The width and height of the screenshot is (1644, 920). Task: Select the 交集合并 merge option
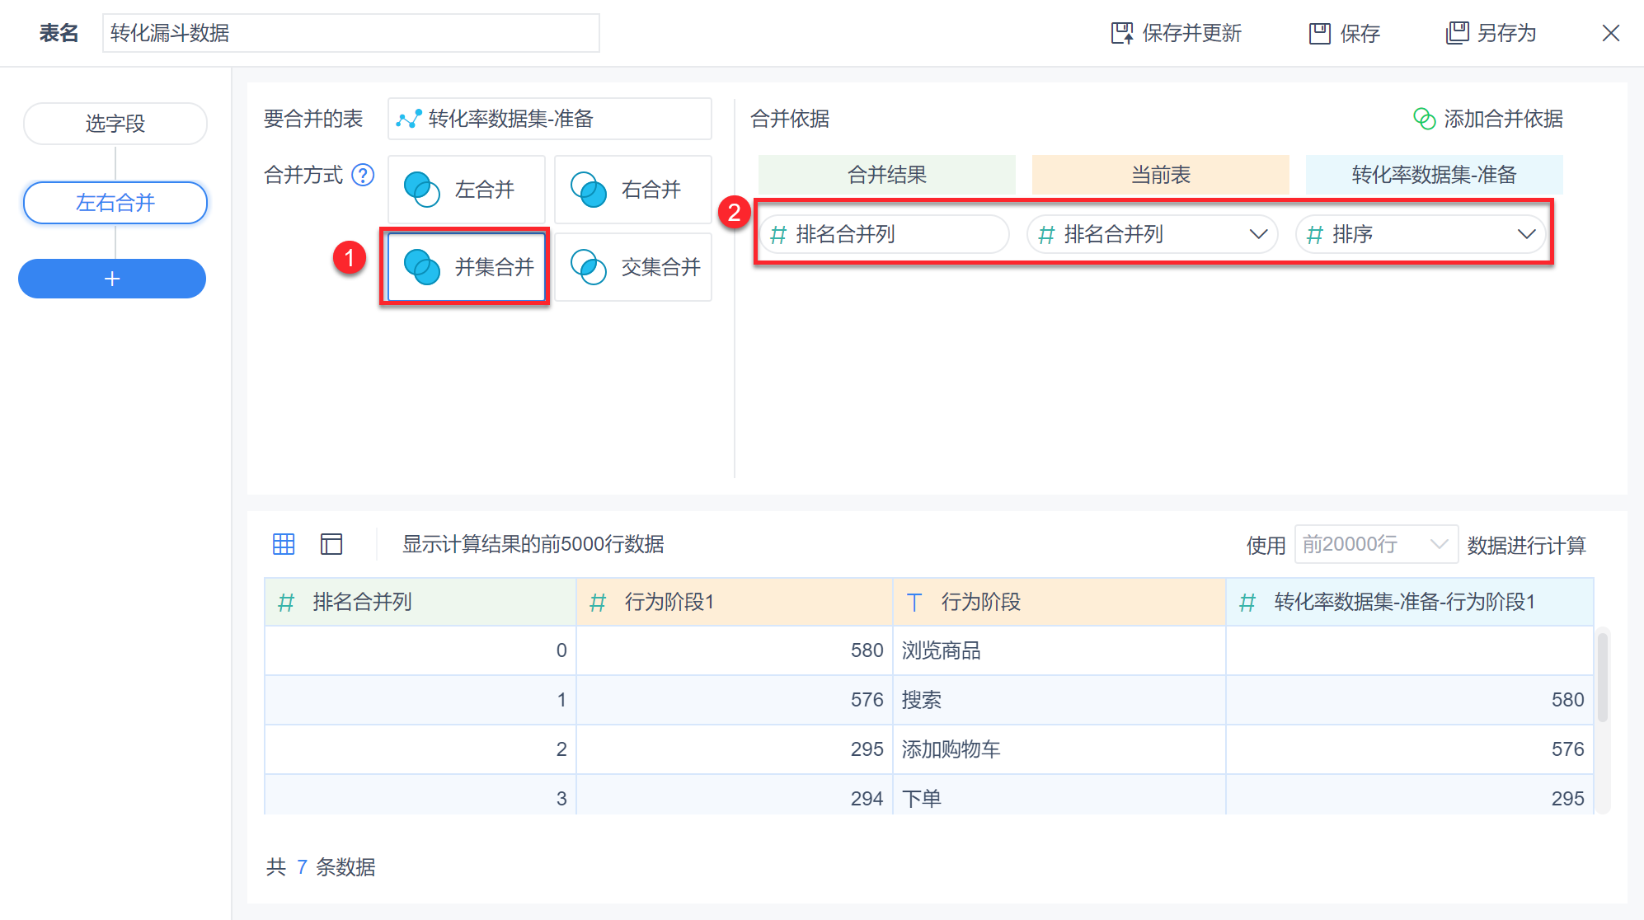click(x=633, y=267)
